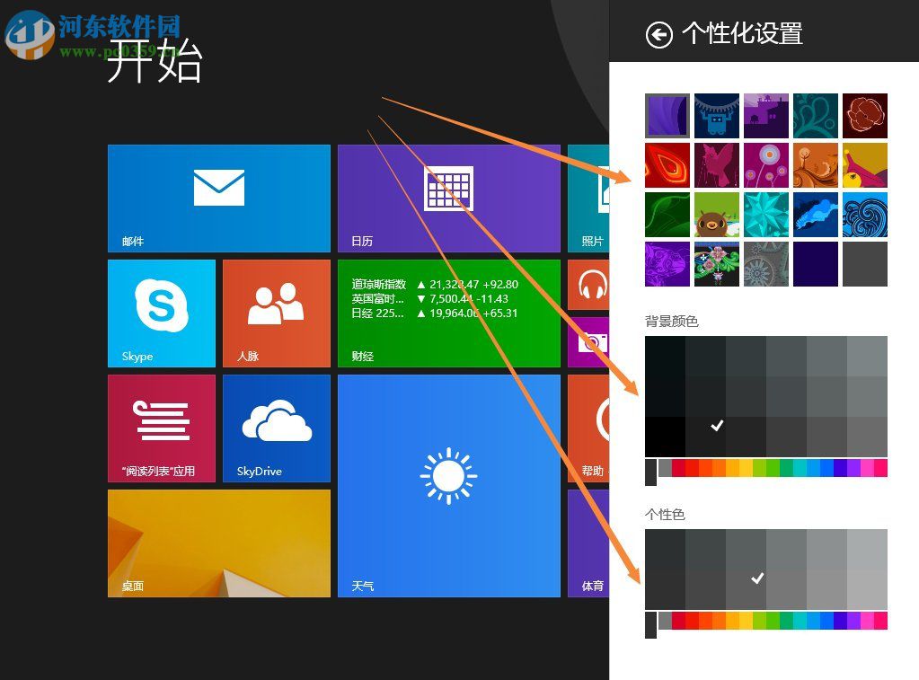Open the Photos (照片) tile
The height and width of the screenshot is (680, 919).
tap(588, 198)
